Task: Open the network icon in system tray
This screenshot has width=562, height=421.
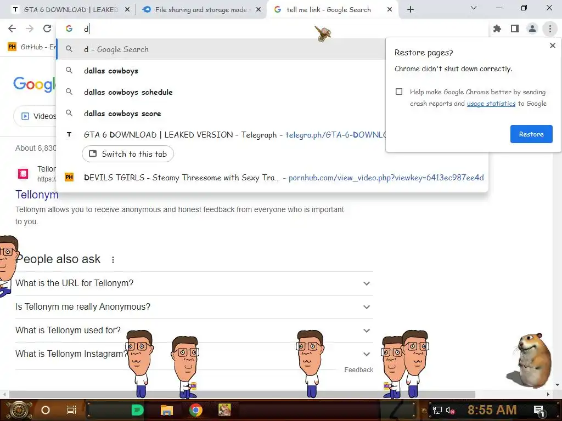Action: 437,410
